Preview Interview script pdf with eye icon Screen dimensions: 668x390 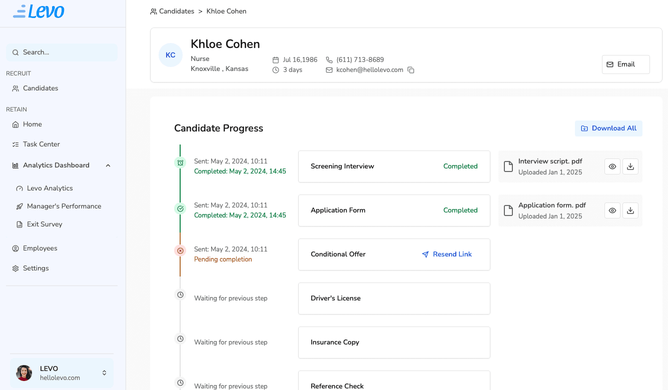[612, 166]
